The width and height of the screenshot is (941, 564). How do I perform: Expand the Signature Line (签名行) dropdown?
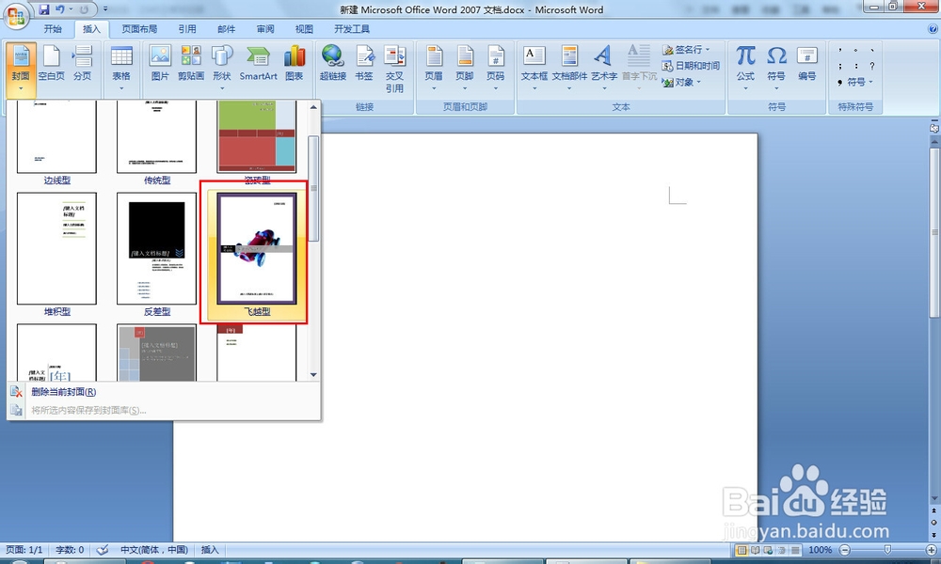(x=708, y=50)
